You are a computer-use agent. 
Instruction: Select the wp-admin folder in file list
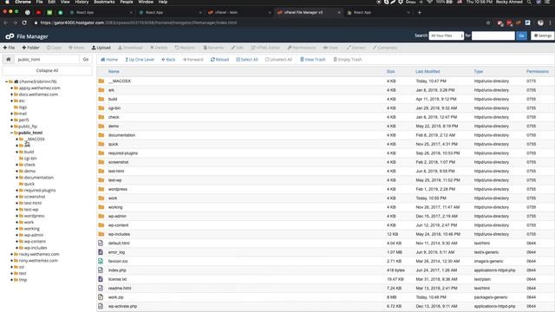(x=326, y=216)
